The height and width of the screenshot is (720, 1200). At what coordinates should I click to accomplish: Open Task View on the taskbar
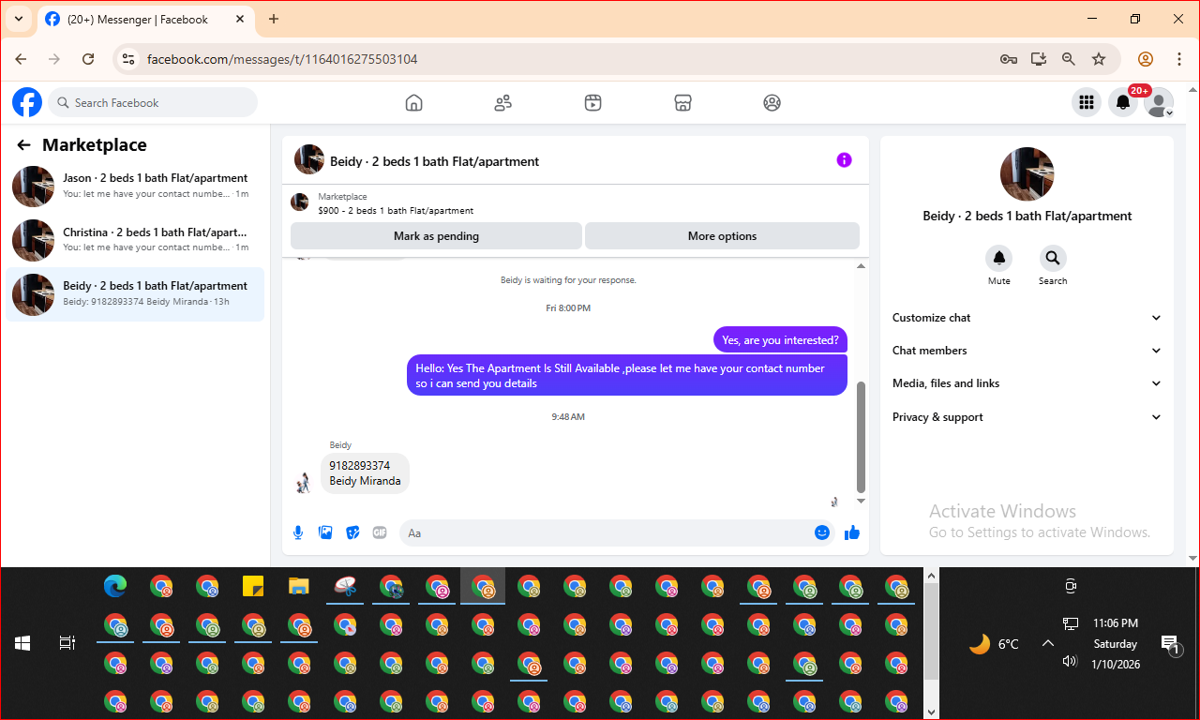tap(67, 643)
